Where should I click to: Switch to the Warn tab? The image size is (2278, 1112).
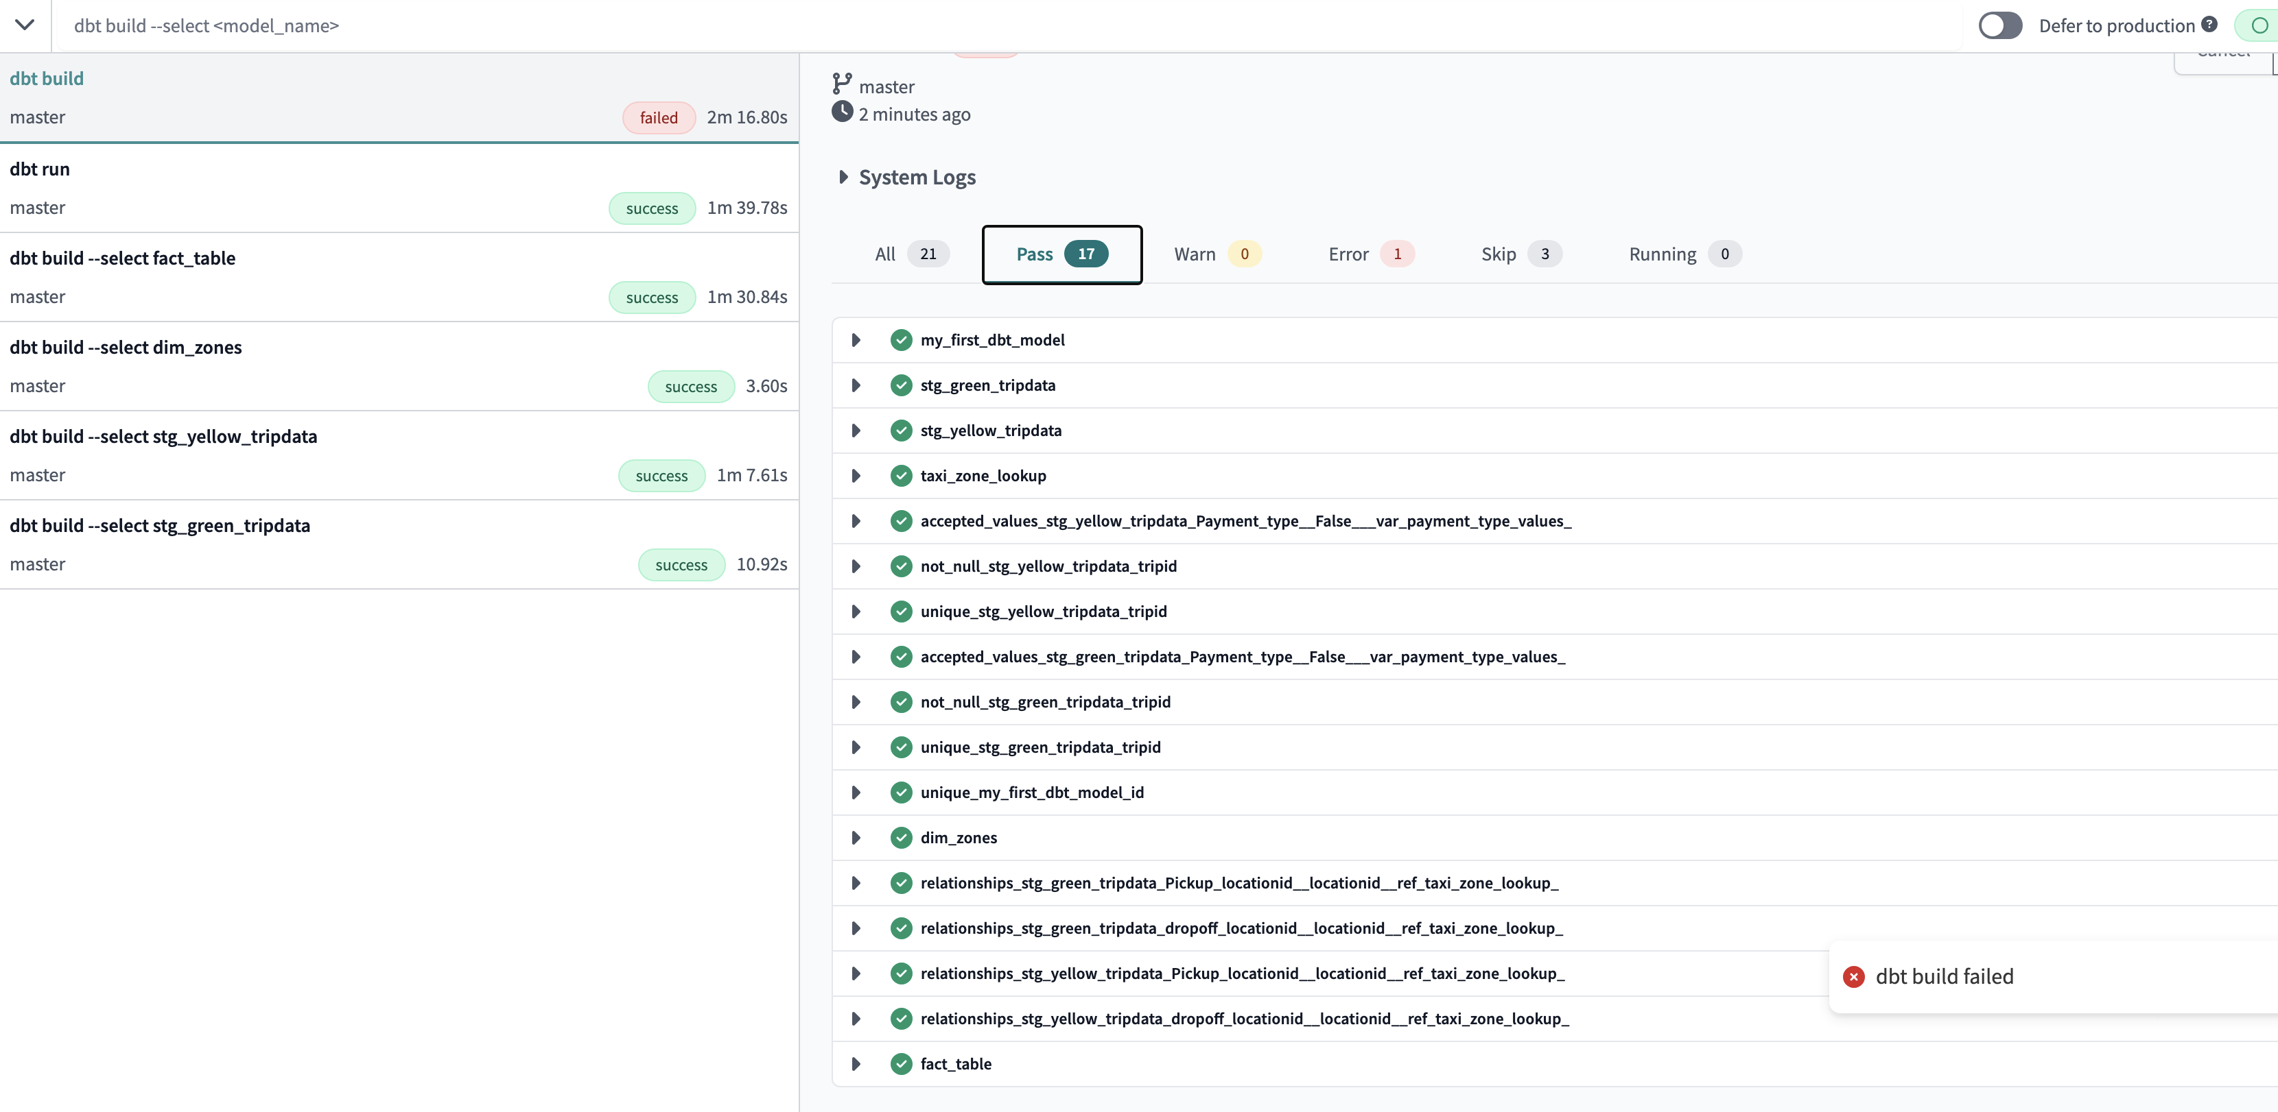click(x=1217, y=254)
